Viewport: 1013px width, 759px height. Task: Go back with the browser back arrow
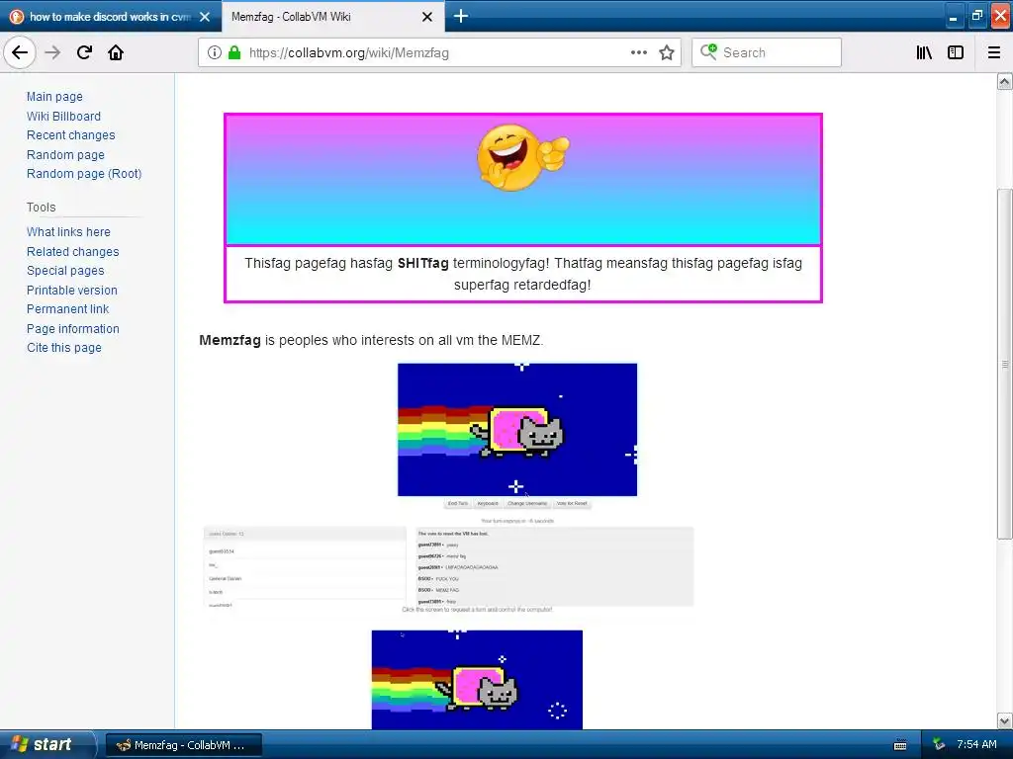point(20,52)
